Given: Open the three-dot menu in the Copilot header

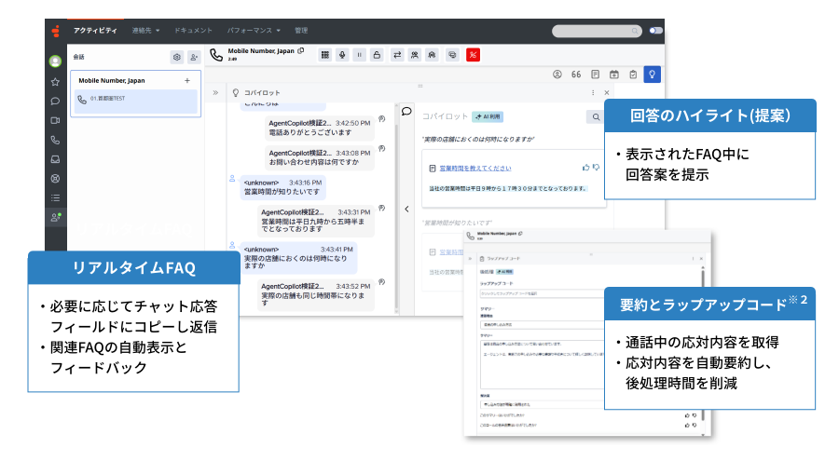Looking at the screenshot, I should (593, 92).
